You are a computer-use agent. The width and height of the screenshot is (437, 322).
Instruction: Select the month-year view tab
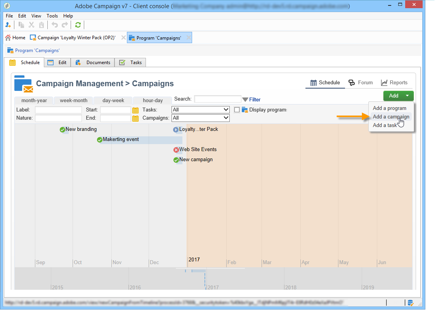(x=34, y=101)
